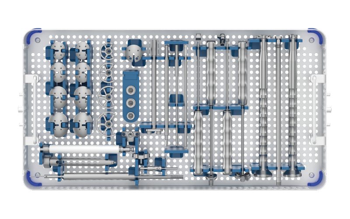350x219 pixels.
Task: Click the tray's left side carrying handle
Action: 35,109
